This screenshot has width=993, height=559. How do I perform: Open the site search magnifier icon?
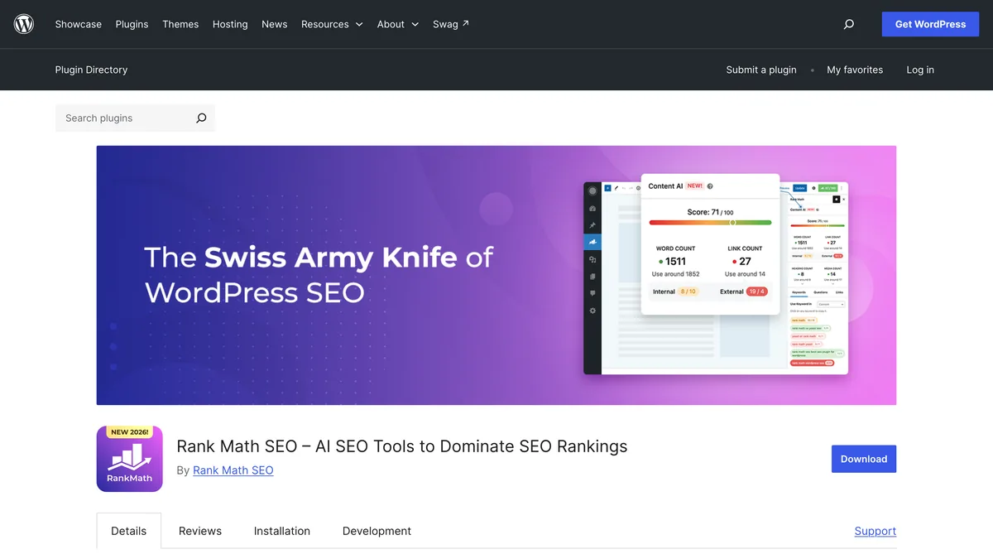click(x=848, y=24)
